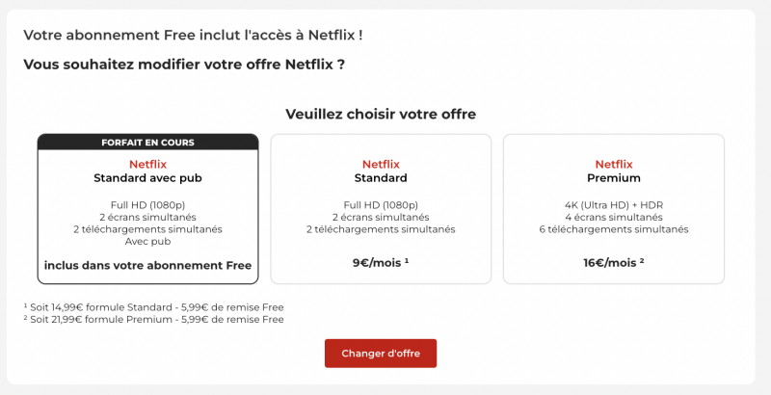Click the "Avec pub" feature line
The width and height of the screenshot is (771, 395).
point(147,241)
